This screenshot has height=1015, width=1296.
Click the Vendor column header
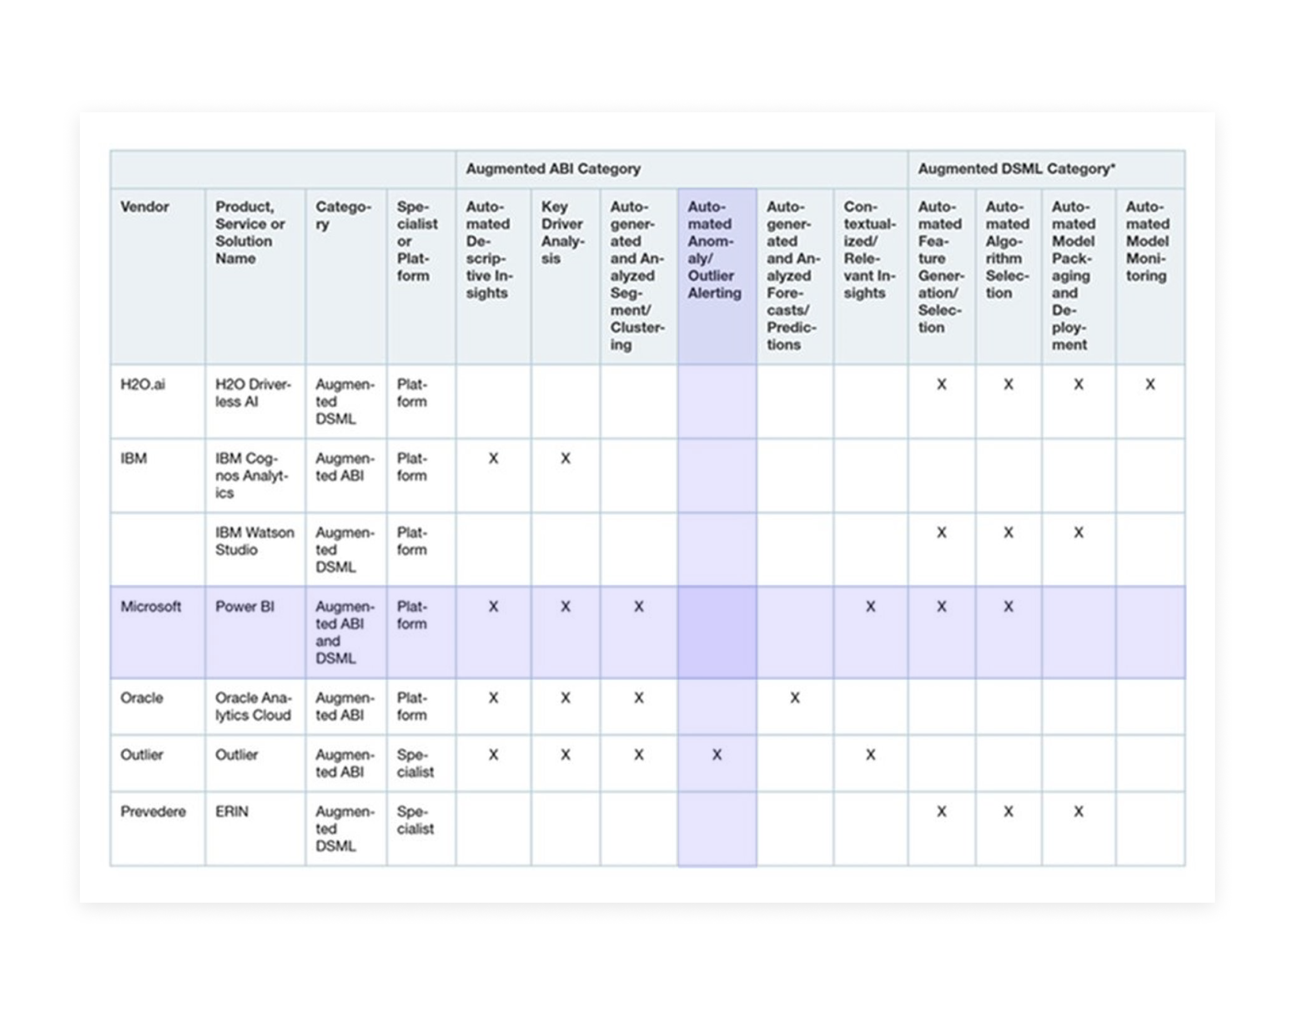pos(144,207)
